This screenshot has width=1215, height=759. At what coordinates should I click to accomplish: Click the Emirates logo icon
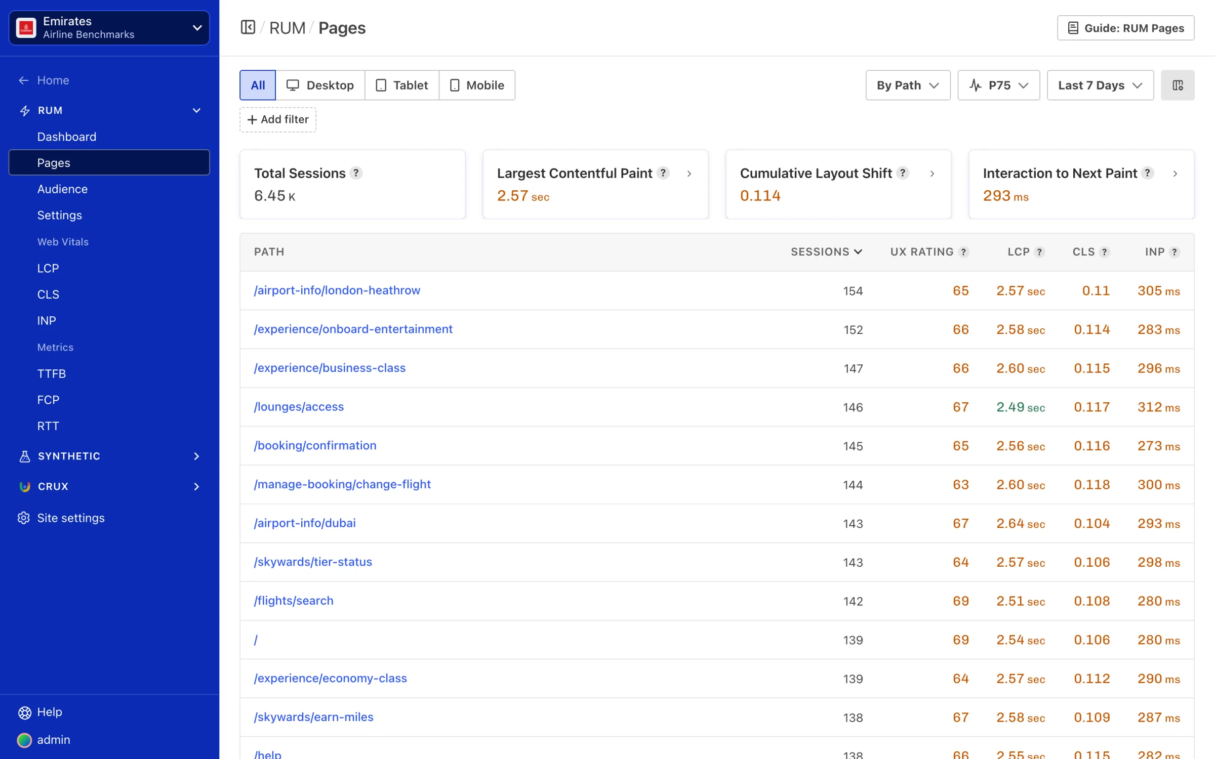[x=26, y=28]
